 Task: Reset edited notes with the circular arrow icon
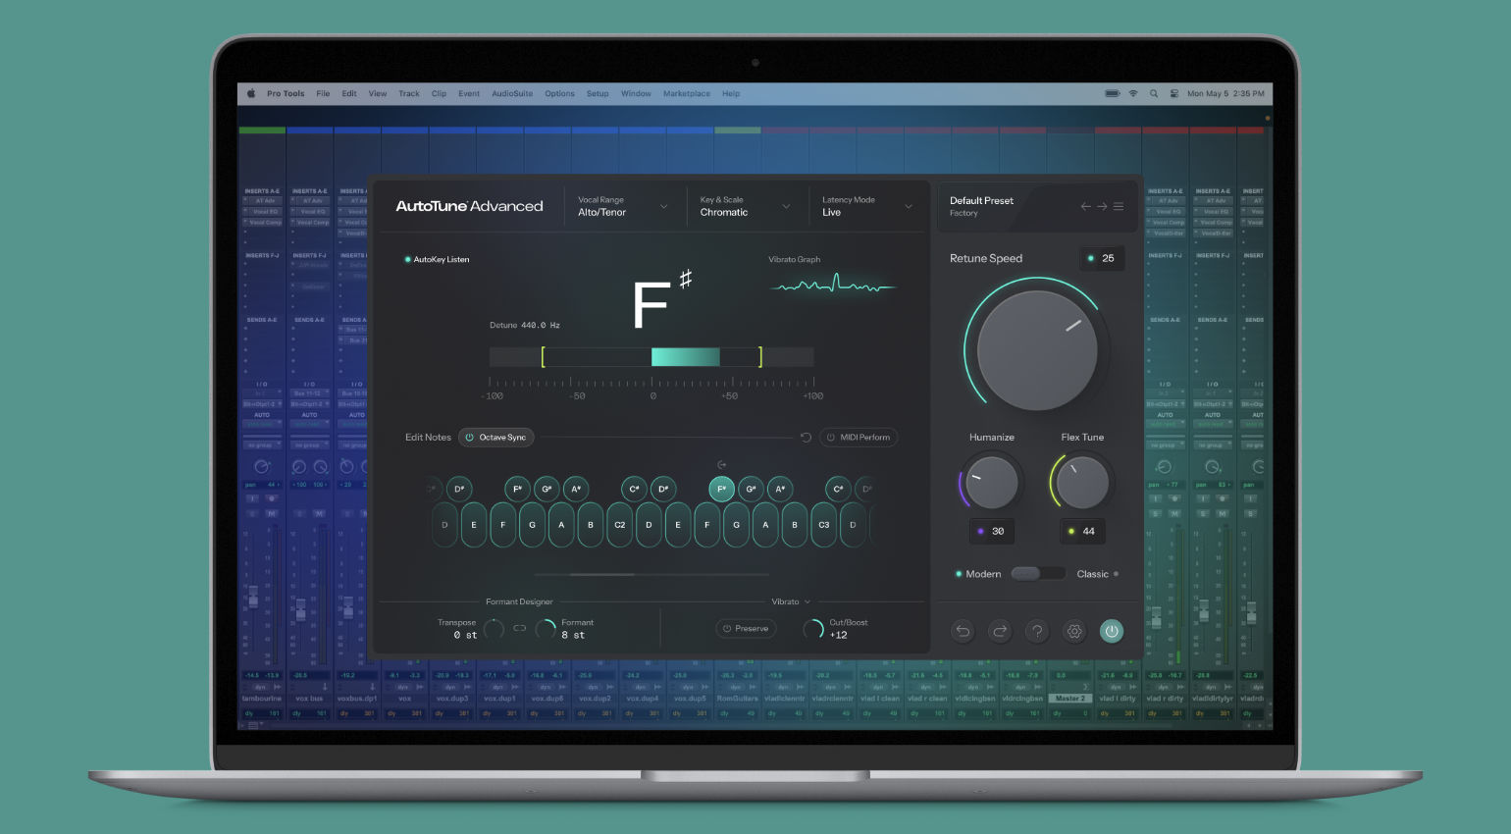[806, 438]
